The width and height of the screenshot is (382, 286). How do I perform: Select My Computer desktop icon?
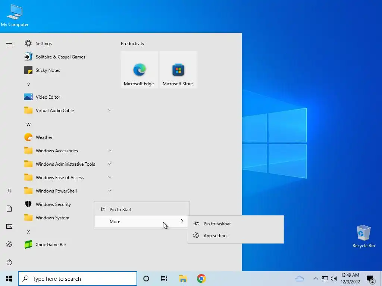pos(15,16)
